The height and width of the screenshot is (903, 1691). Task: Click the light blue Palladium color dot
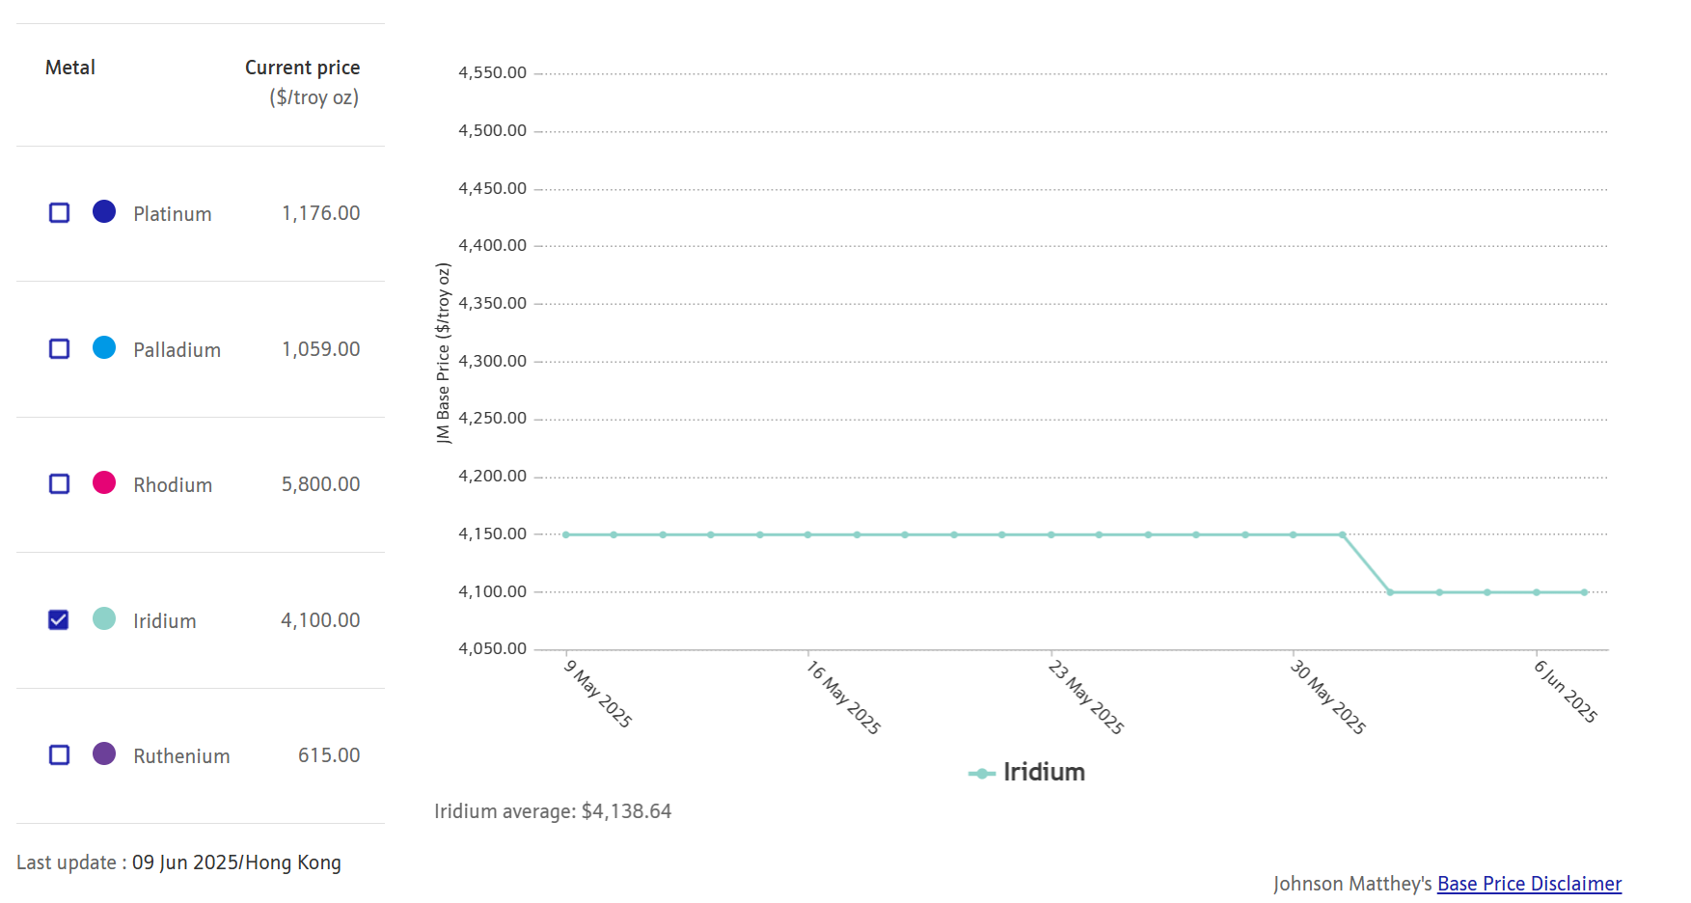tap(104, 347)
